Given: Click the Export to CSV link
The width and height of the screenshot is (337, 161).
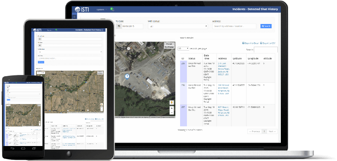Looking at the screenshot, I should tap(268, 43).
